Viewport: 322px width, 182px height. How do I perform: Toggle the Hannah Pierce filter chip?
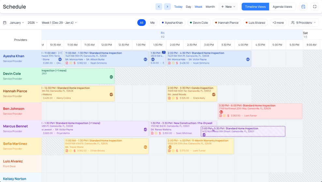coord(227,23)
